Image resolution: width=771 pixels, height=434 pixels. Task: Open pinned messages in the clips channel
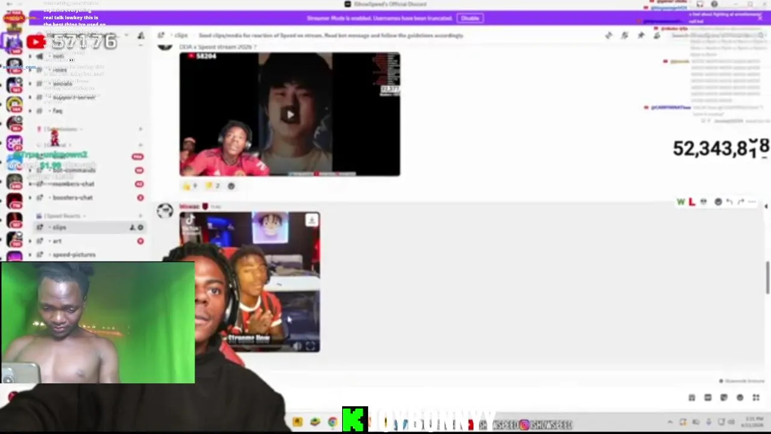641,36
